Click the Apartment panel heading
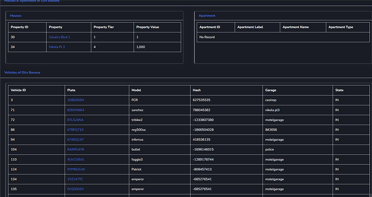 coord(207,16)
